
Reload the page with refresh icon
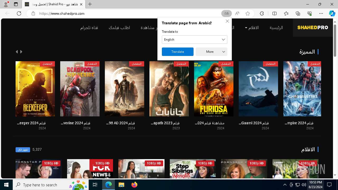[x=19, y=13]
